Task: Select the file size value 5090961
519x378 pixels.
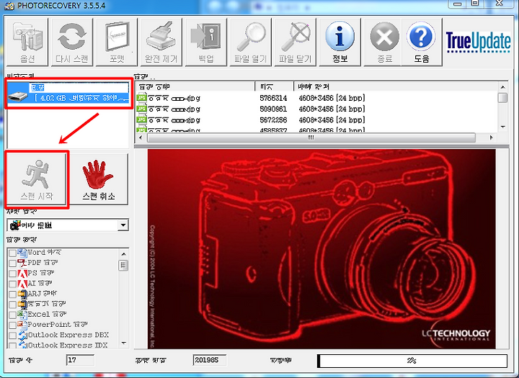Action: point(273,109)
